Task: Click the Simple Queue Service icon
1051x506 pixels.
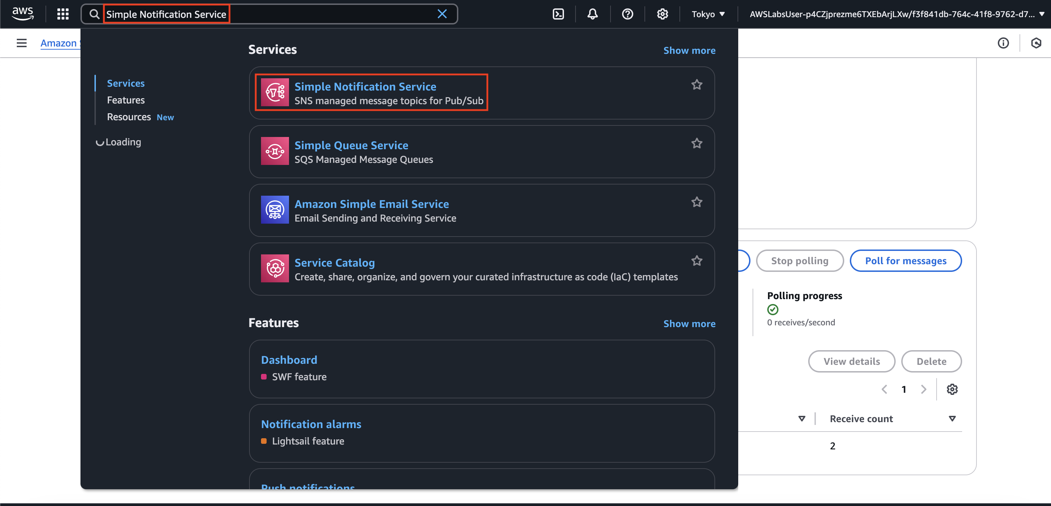Action: [x=275, y=151]
